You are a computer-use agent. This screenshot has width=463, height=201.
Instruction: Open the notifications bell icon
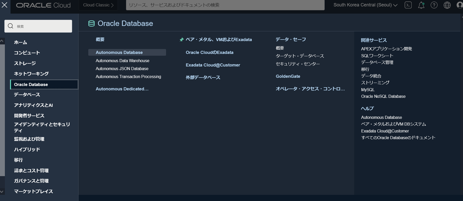[x=421, y=5]
